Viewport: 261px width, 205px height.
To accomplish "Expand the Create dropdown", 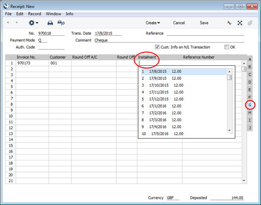I will (x=153, y=23).
